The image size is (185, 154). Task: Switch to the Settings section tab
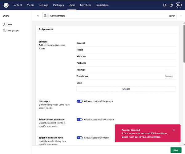43,5
